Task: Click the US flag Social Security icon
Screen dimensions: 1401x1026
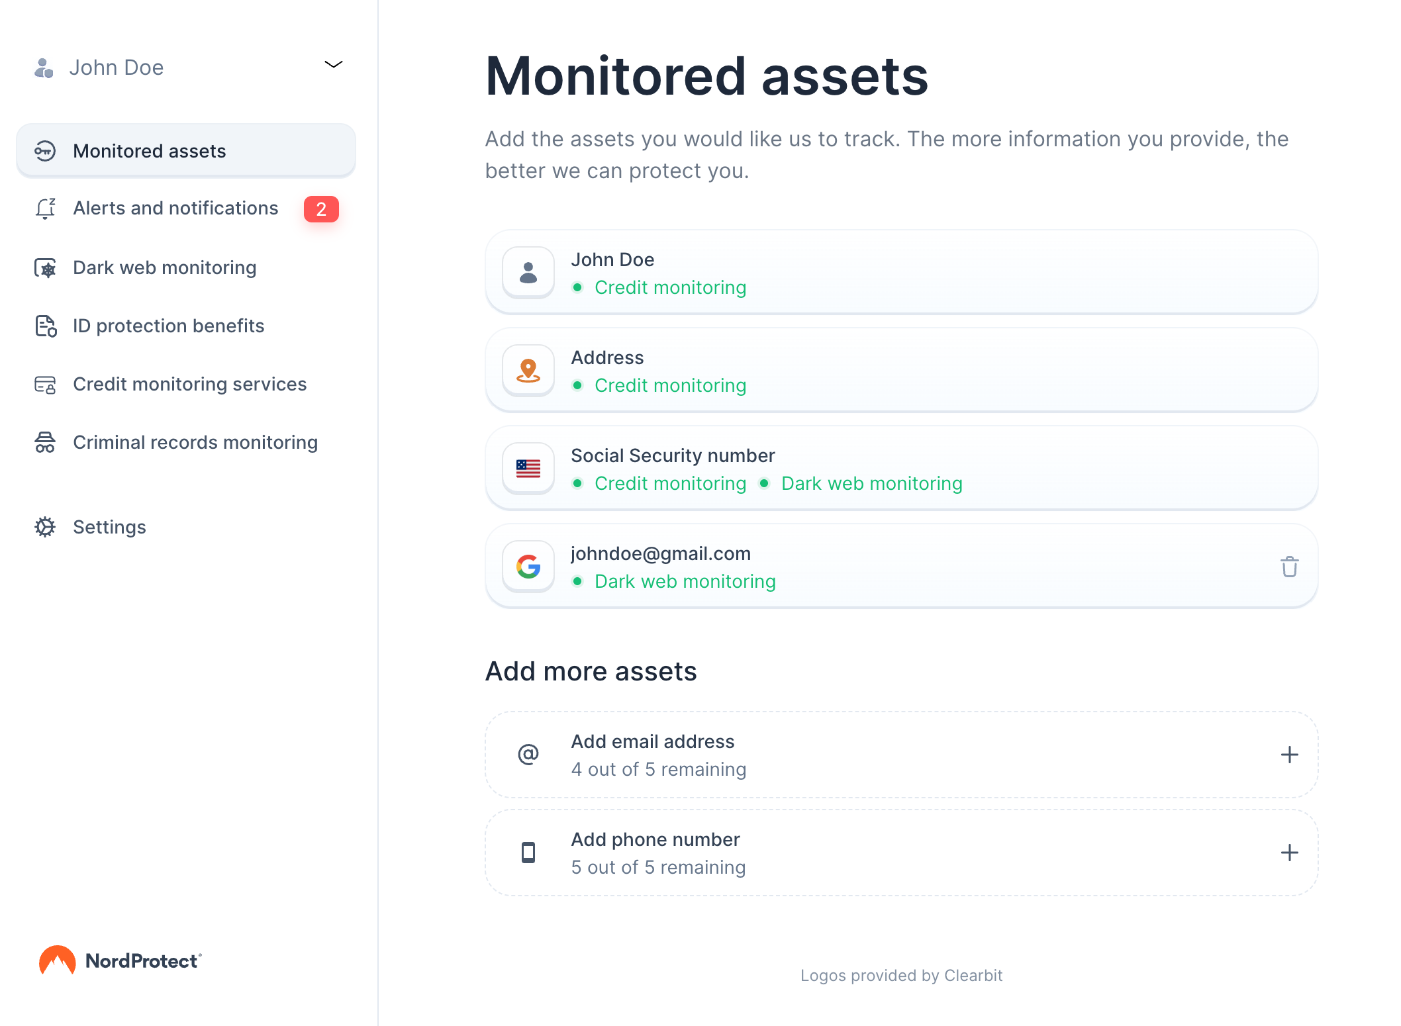Action: tap(528, 469)
